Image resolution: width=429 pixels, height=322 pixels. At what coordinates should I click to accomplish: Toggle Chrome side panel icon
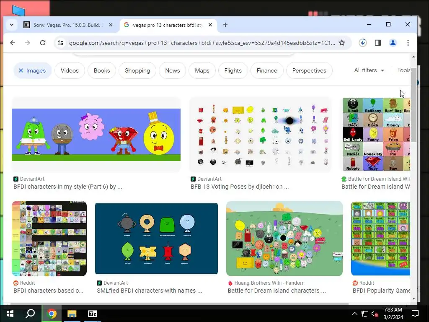(378, 43)
